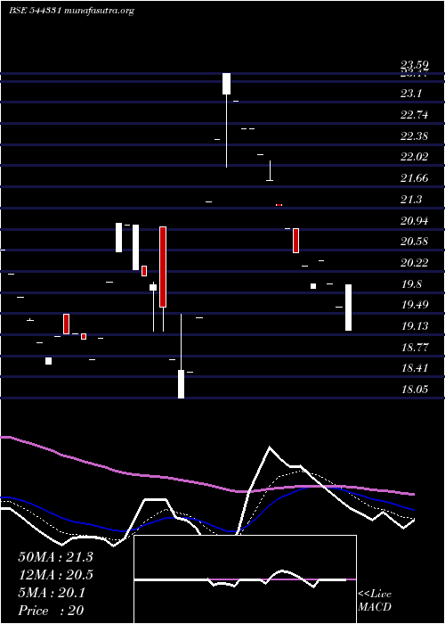Screen dimensions: 445x624
Task: Click the 21.66 price label
Action: point(415,178)
